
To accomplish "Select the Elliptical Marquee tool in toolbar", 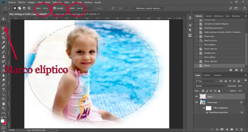I will click(3, 24).
